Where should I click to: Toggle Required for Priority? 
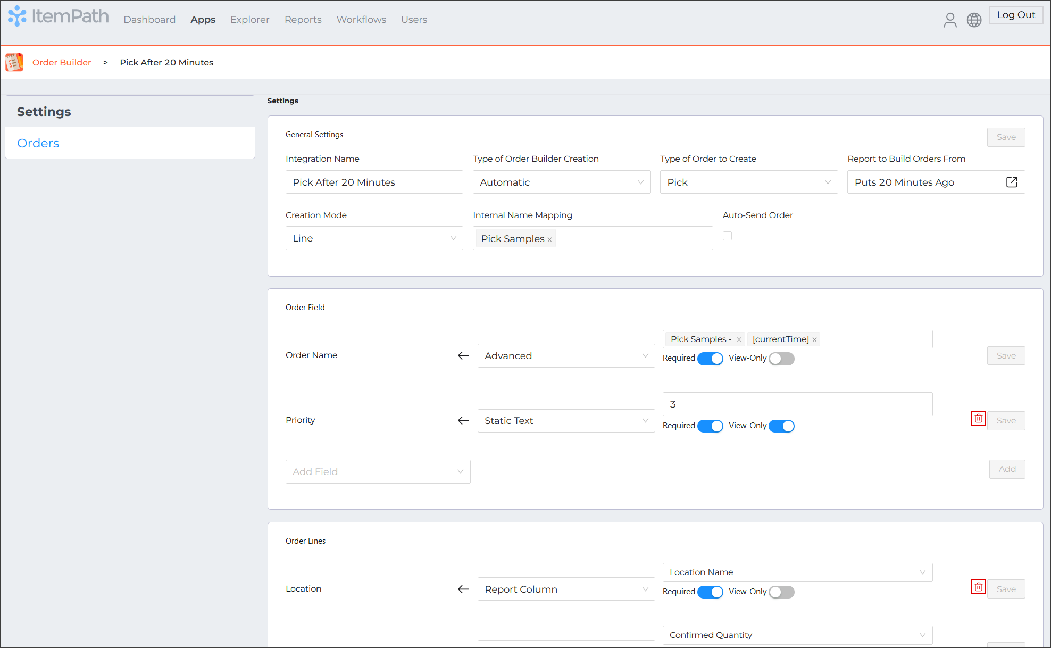pyautogui.click(x=710, y=426)
